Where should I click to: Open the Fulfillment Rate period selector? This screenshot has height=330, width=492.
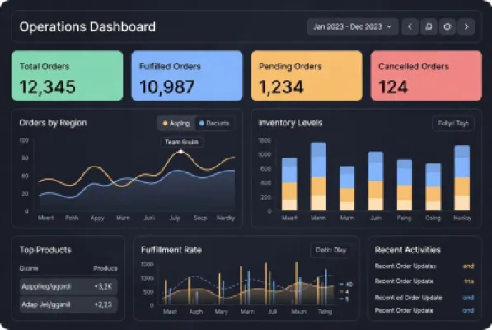click(330, 250)
